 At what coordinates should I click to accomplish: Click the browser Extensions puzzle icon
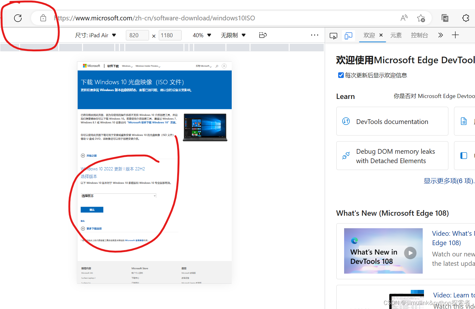pos(466,18)
